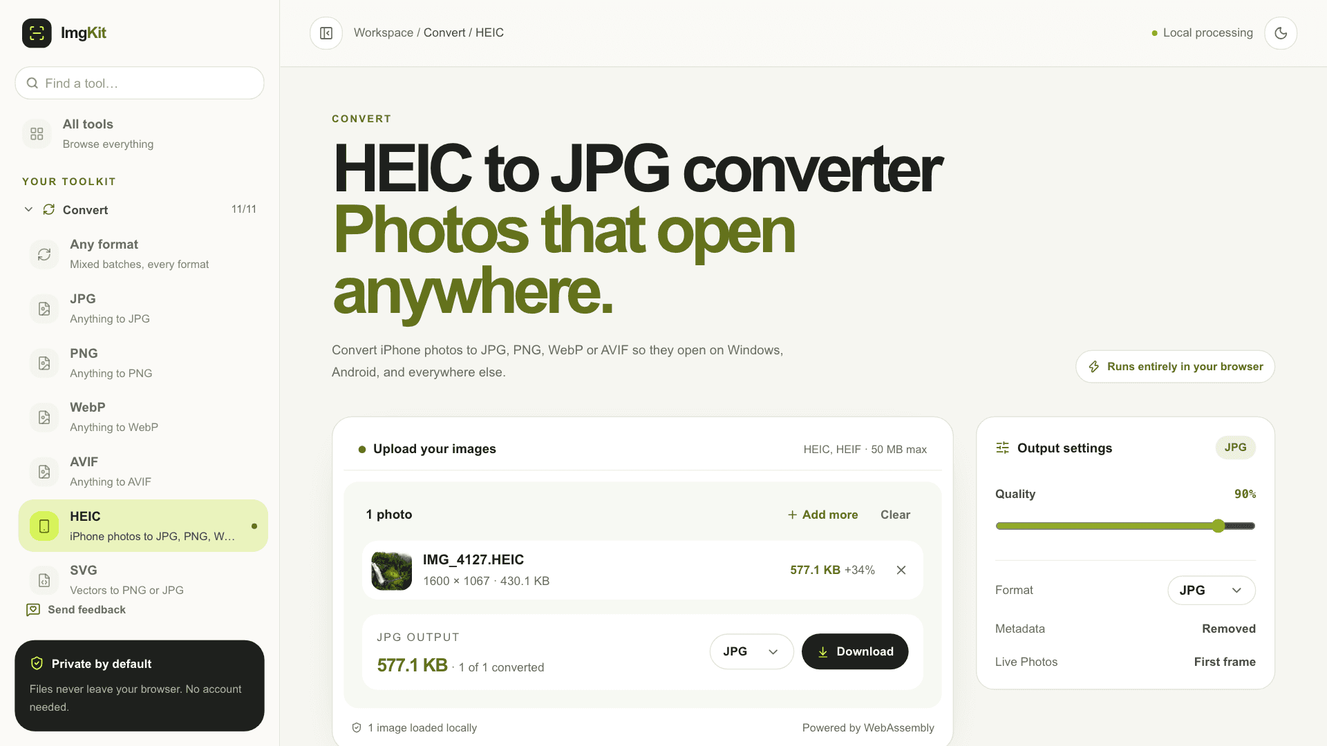Go to Convert in the breadcrumb
Image resolution: width=1327 pixels, height=746 pixels.
point(444,33)
